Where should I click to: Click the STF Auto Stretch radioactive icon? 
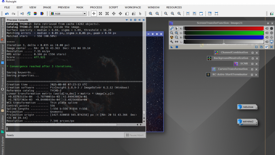[x=172, y=37]
